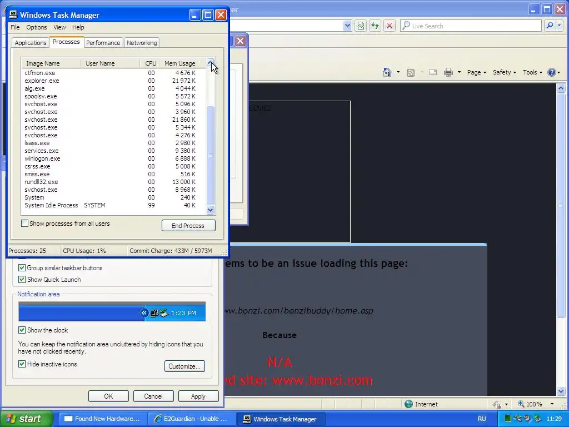This screenshot has height=427, width=569.
Task: Click the Compatibility View icon in Internet Explorer
Action: (x=360, y=26)
